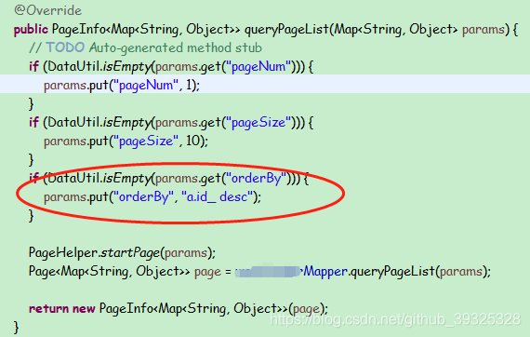This screenshot has width=530, height=337.
Task: Click the params parameter in method signature
Action: pos(484,30)
